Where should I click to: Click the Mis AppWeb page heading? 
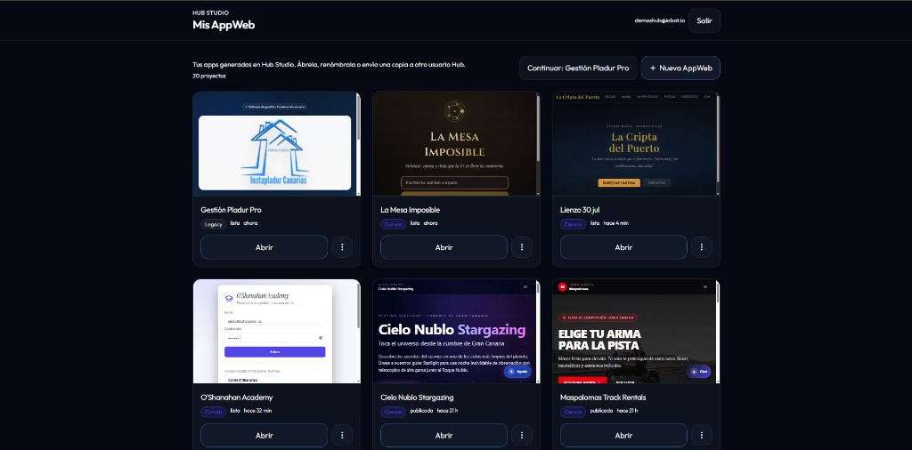pyautogui.click(x=224, y=25)
